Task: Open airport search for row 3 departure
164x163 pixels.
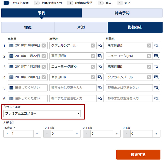Action: (100, 67)
